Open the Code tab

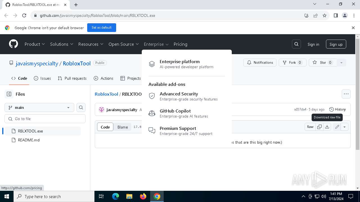[19, 78]
